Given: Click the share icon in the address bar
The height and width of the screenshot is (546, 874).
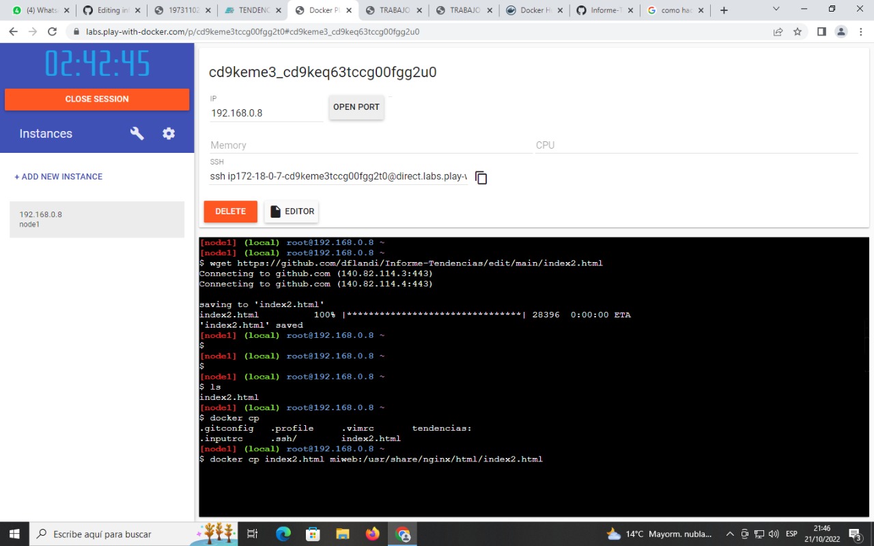Looking at the screenshot, I should click(x=778, y=31).
